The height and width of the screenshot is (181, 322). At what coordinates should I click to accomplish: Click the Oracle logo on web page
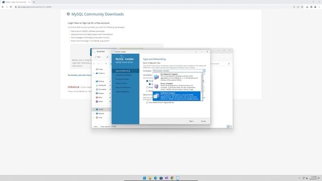click(73, 87)
